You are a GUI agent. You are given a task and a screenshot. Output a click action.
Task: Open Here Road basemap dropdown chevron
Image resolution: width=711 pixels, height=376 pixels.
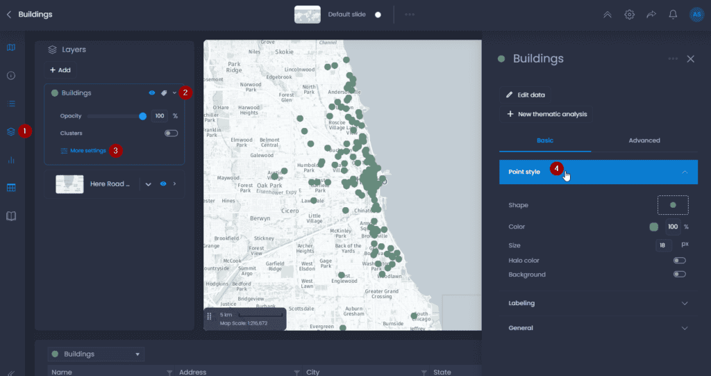tap(149, 184)
